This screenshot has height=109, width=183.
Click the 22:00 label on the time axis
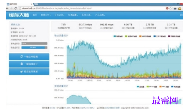point(80,81)
